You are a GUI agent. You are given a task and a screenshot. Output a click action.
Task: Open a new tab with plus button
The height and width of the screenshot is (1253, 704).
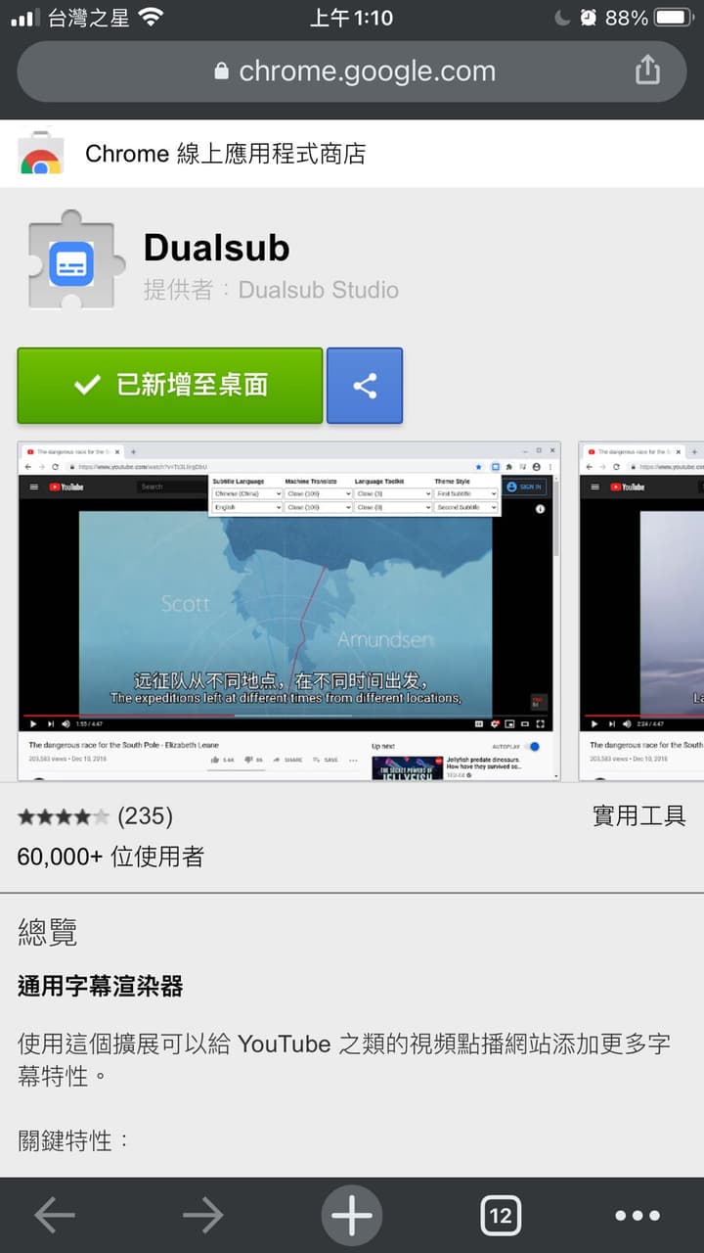(x=352, y=1216)
